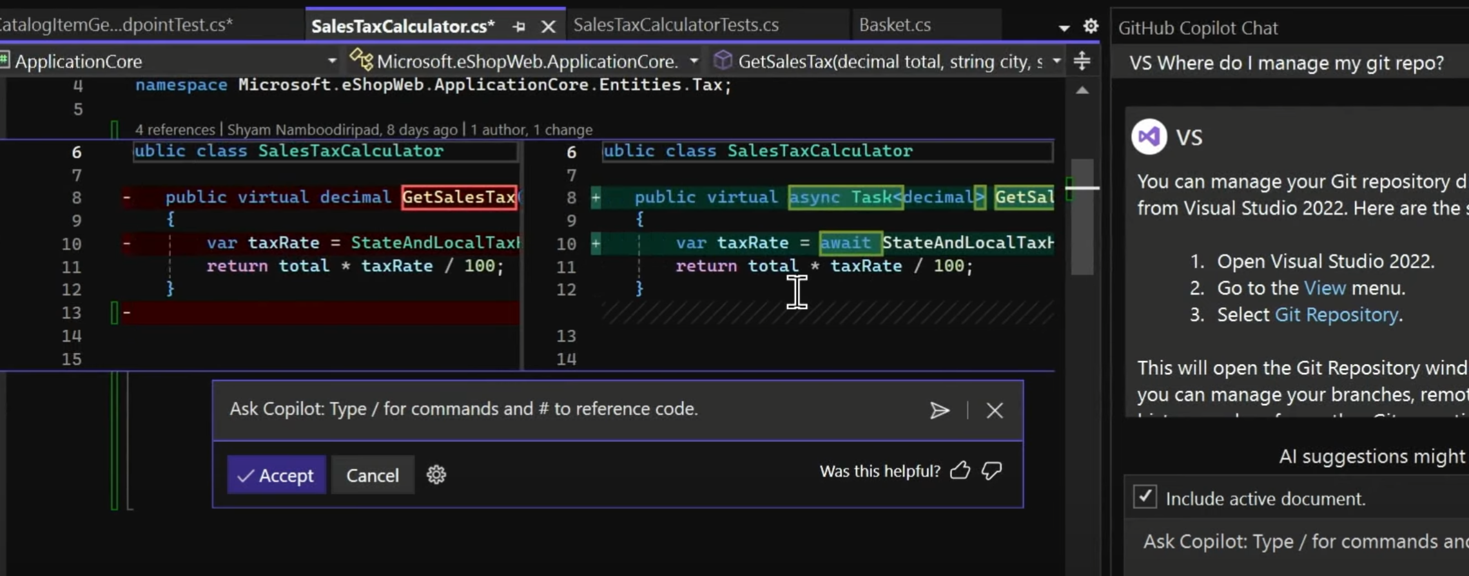Select the SalesTaxCalculator.cs tab

[403, 26]
